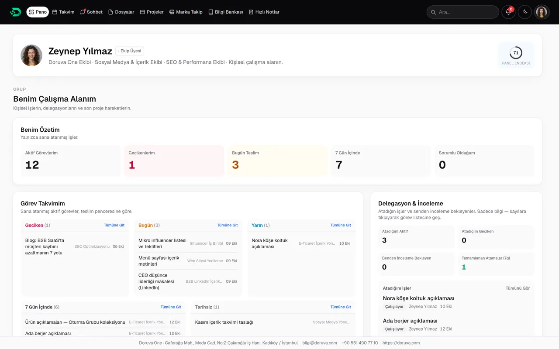Image resolution: width=559 pixels, height=349 pixels.
Task: Click the Panel Endeksi 71 gauge
Action: [x=516, y=55]
